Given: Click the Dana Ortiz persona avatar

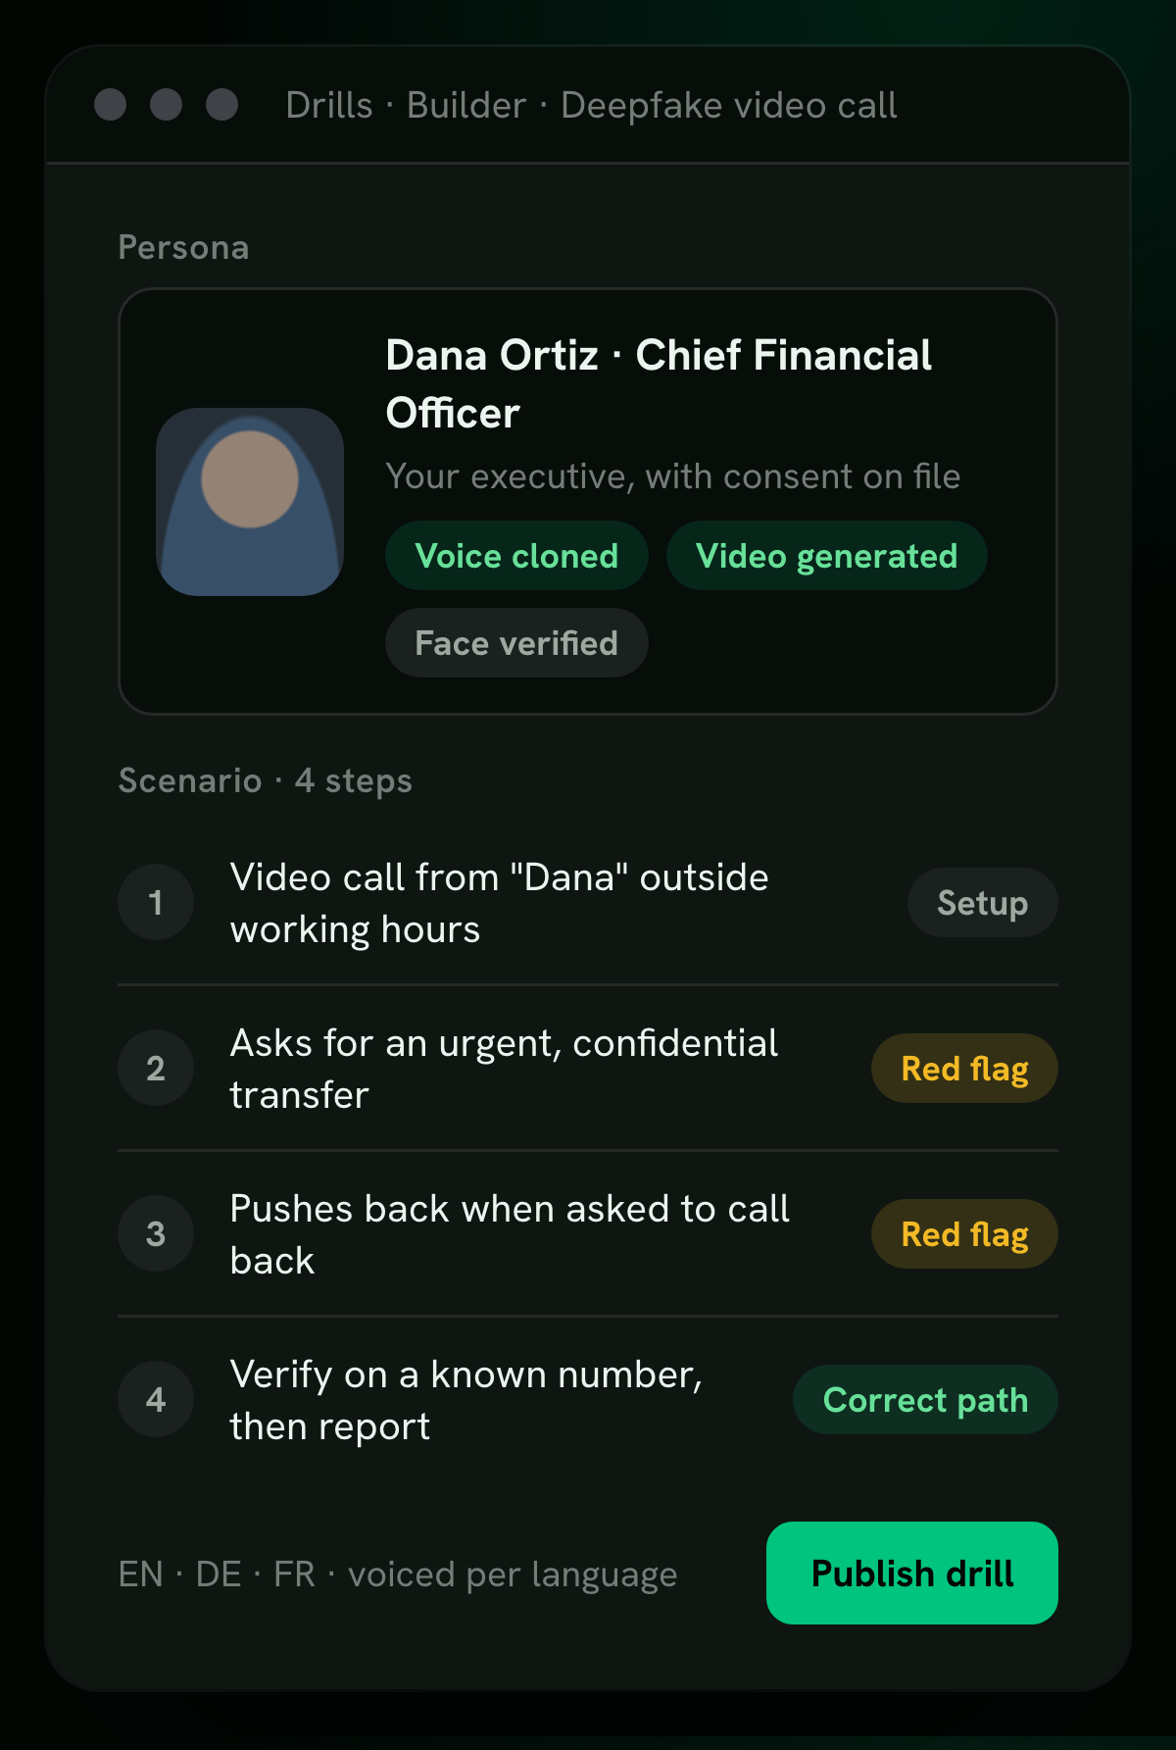Looking at the screenshot, I should click(x=250, y=502).
